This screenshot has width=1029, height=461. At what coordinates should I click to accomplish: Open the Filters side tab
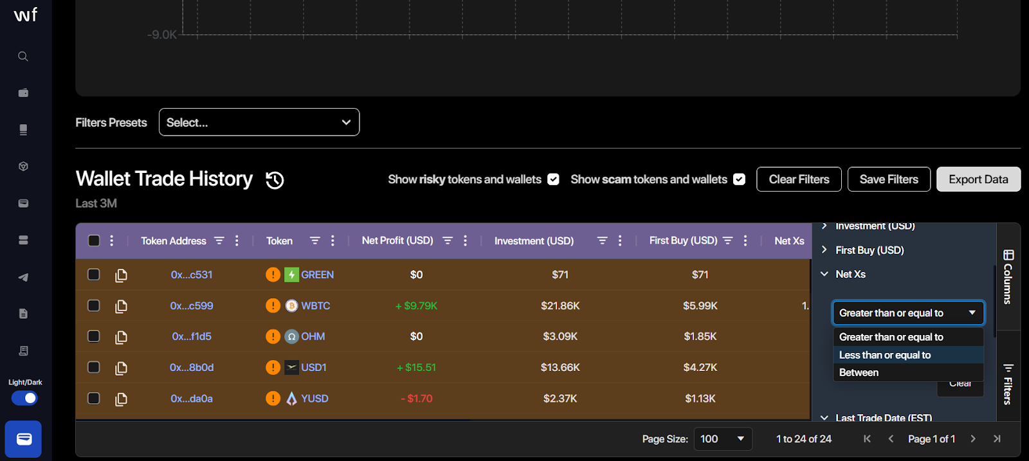1008,384
